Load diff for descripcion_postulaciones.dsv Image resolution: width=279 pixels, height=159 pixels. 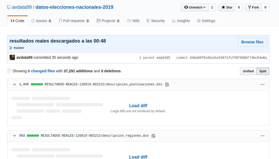pos(138,106)
